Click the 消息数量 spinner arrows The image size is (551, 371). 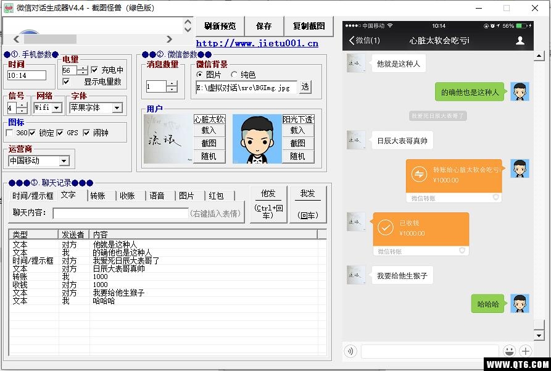point(172,86)
